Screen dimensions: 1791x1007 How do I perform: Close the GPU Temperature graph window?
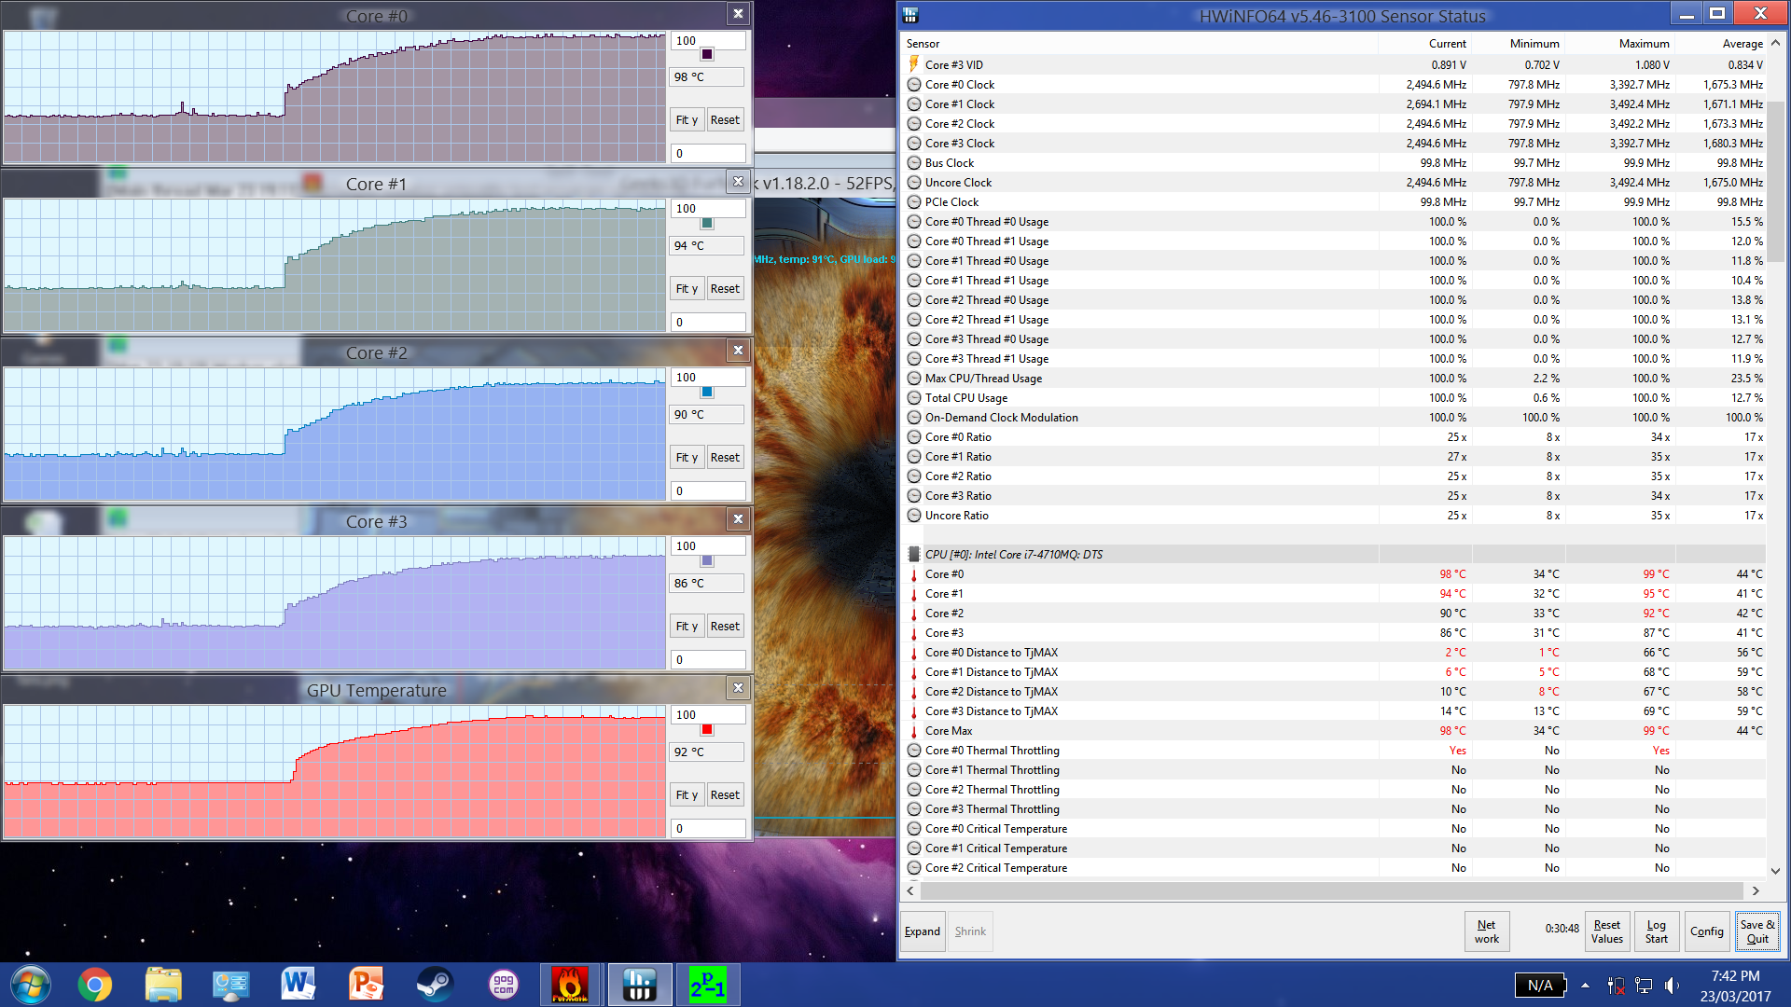738,688
